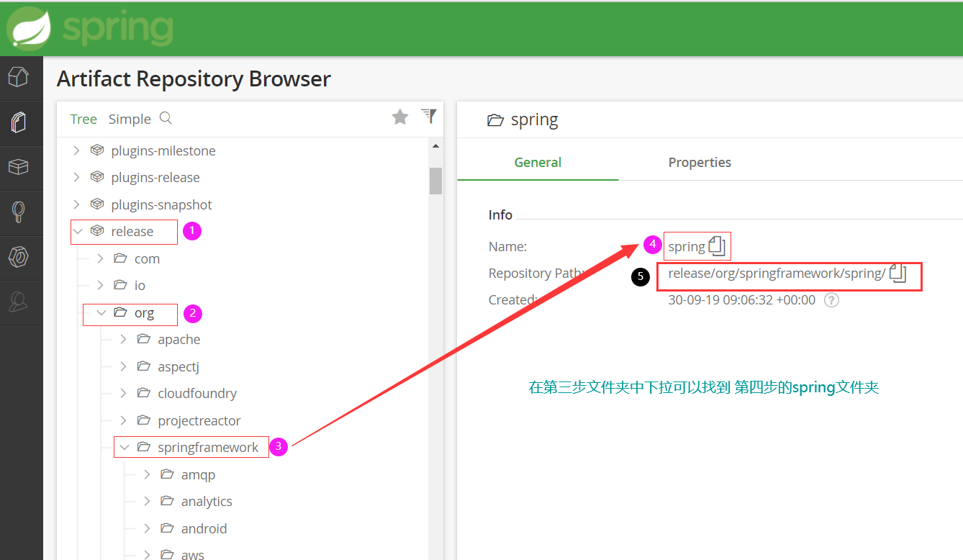Viewport: 963px width, 560px height.
Task: Click the Created value "30-09-19 09:06:32 +00:00"
Action: pos(742,300)
